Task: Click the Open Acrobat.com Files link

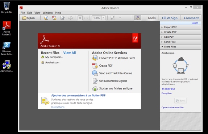Action: 172,108
